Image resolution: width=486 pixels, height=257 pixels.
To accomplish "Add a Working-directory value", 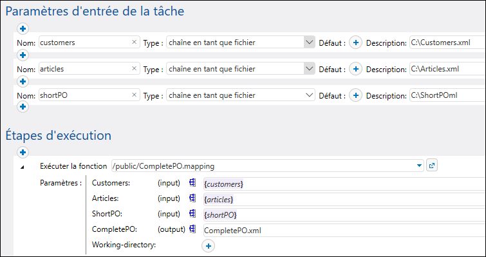I will (209, 246).
